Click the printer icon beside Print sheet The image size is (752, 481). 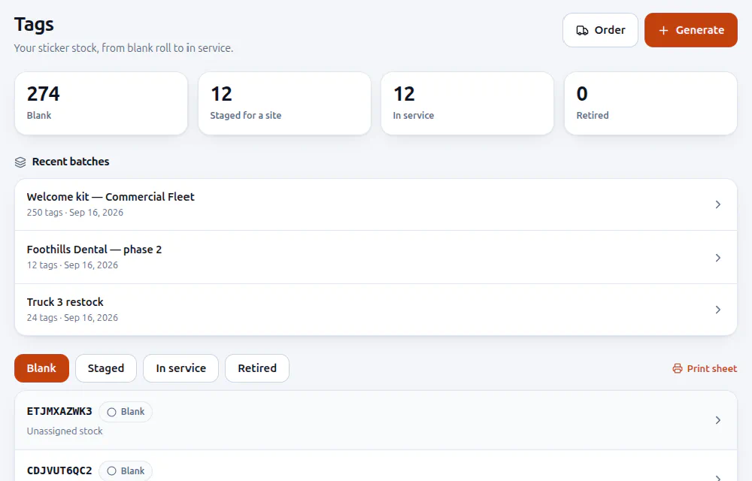click(678, 368)
